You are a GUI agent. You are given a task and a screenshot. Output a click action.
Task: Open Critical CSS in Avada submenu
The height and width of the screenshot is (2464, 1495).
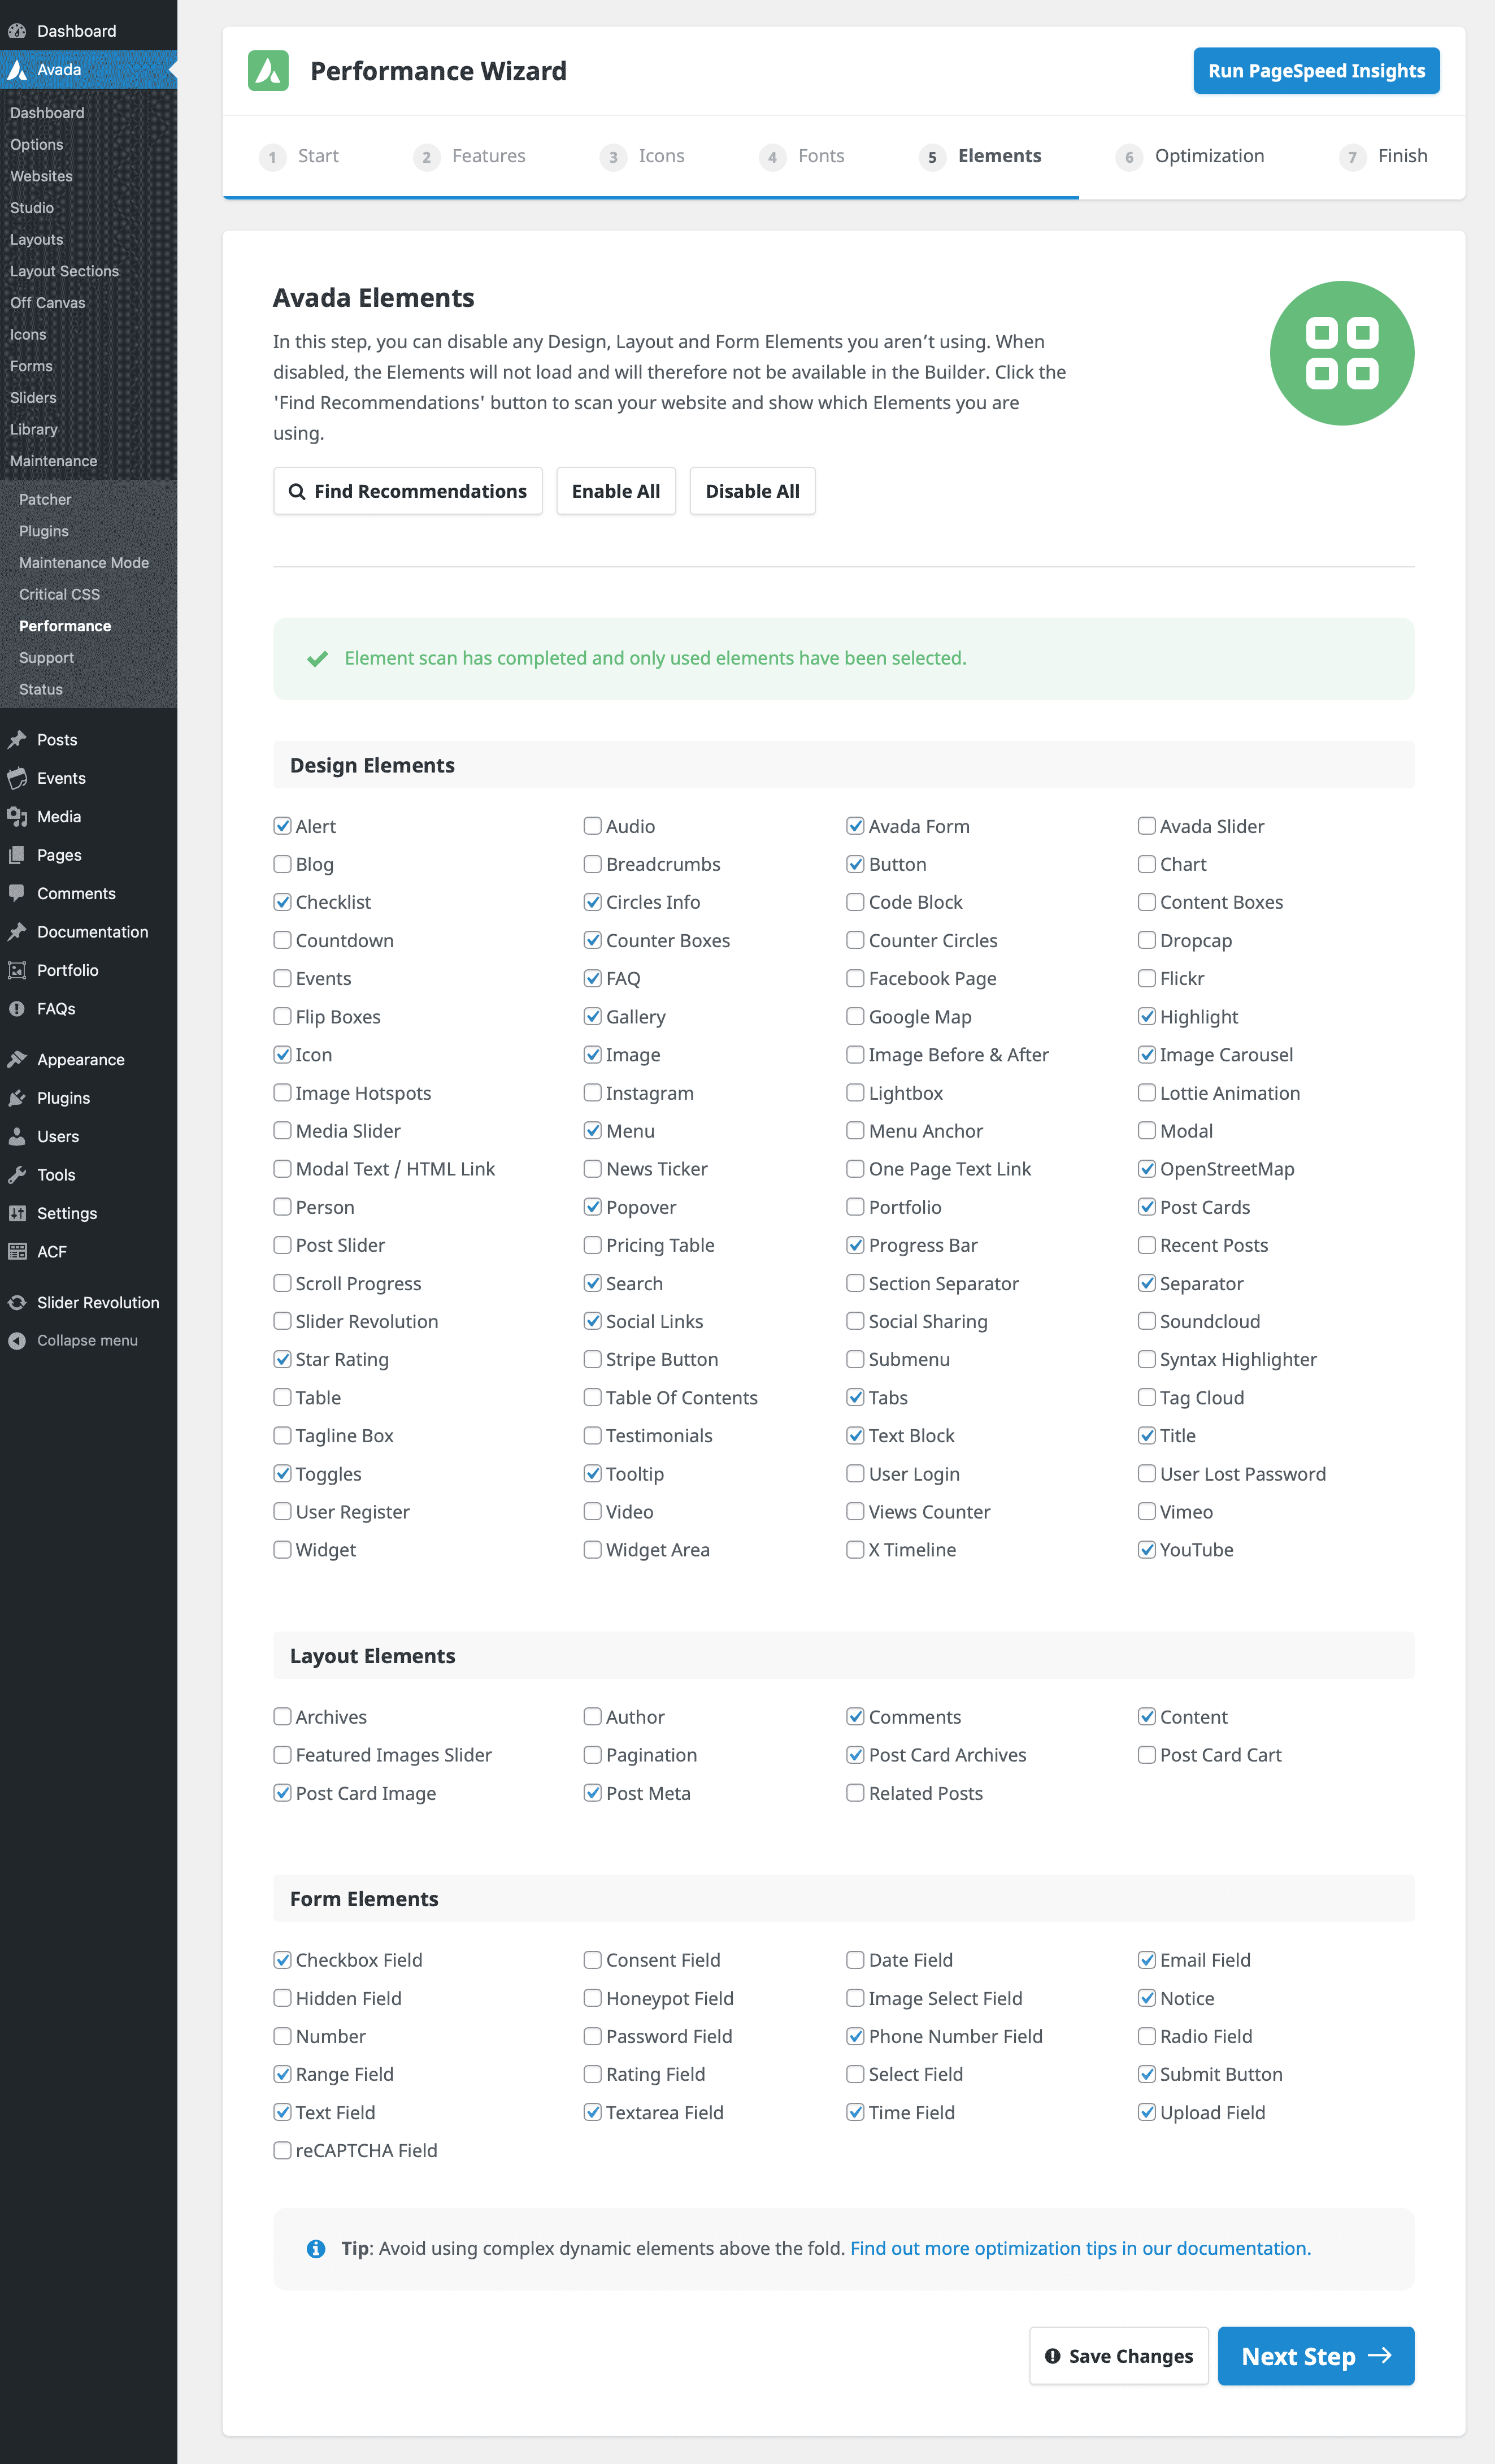click(x=59, y=594)
